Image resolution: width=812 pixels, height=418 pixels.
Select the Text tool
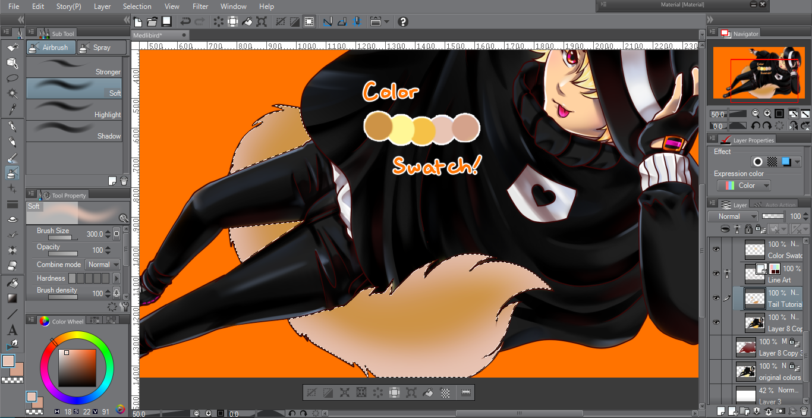pyautogui.click(x=12, y=330)
